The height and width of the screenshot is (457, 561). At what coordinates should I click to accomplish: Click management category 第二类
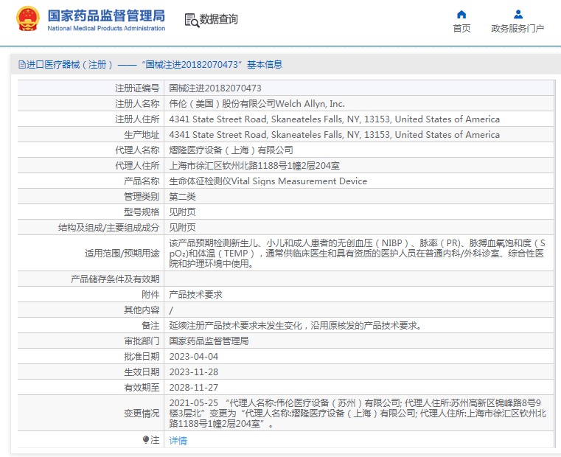tap(182, 197)
